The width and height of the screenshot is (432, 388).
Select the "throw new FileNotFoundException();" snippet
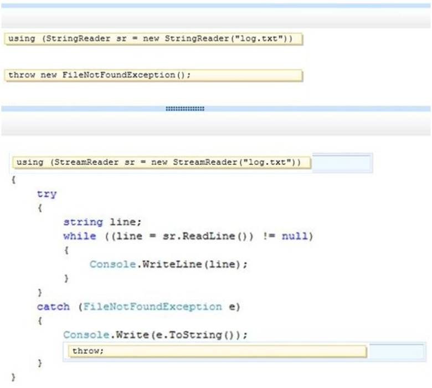pyautogui.click(x=153, y=75)
